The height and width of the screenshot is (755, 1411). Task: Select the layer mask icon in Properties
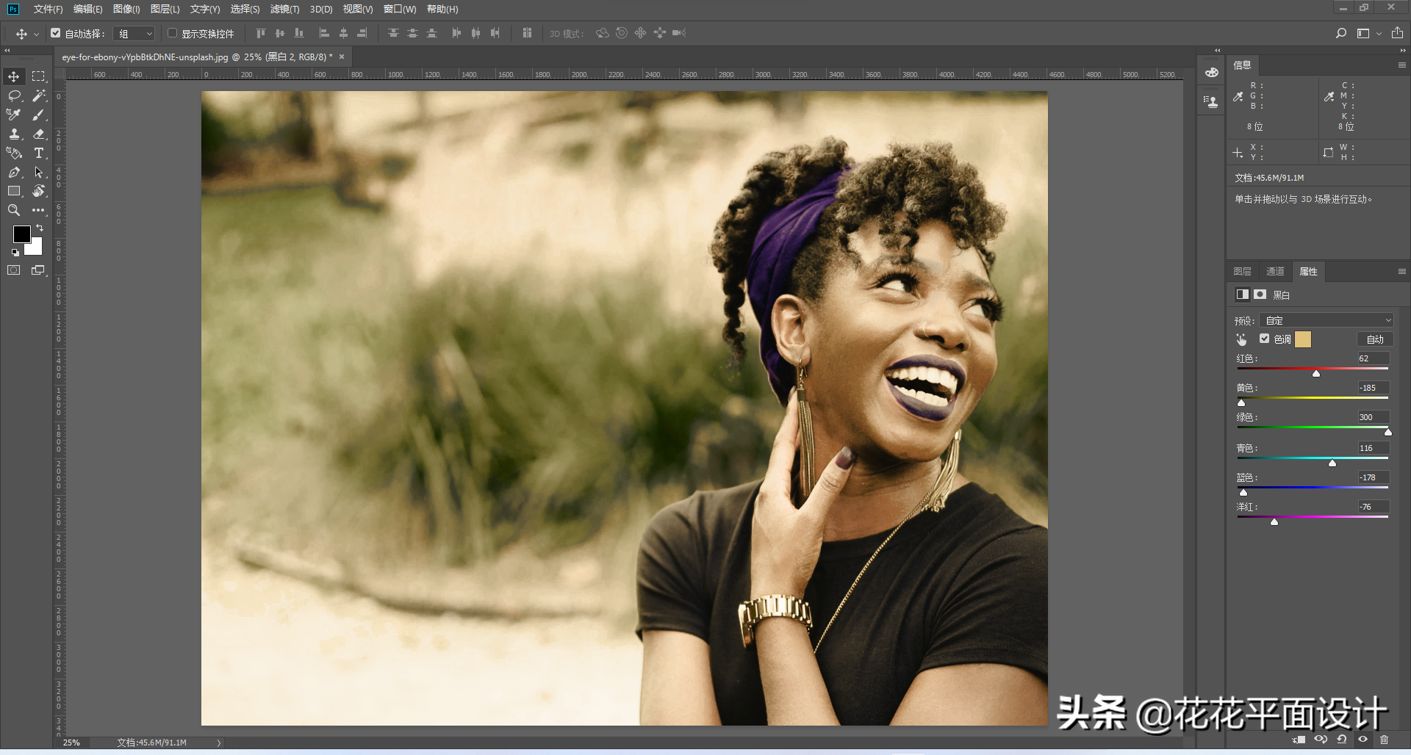[1260, 295]
